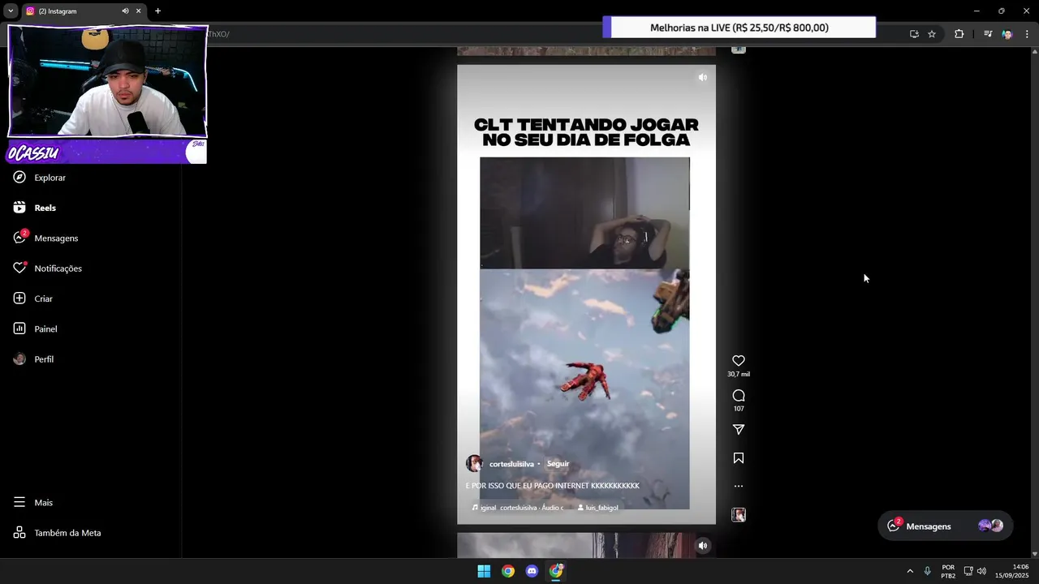Click the '107' comments count
1039x584 pixels.
click(739, 409)
